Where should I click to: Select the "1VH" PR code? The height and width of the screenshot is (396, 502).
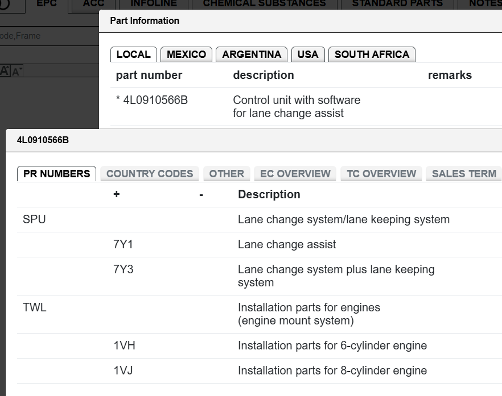[124, 345]
